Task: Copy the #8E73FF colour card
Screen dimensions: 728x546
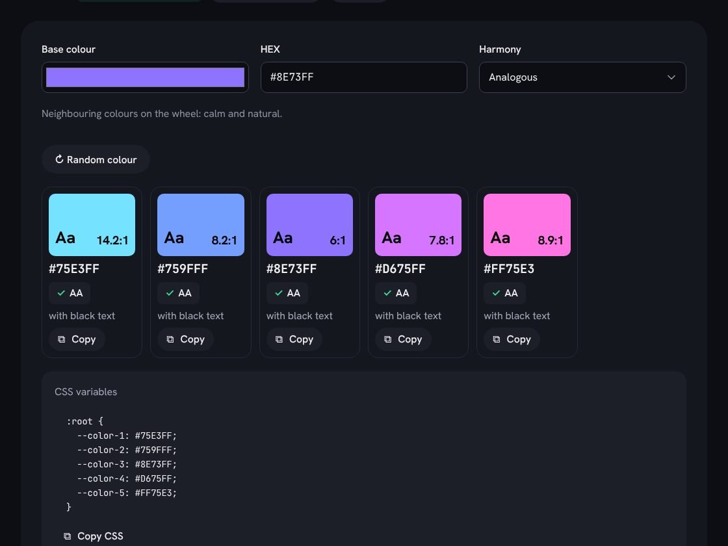Action: tap(294, 339)
